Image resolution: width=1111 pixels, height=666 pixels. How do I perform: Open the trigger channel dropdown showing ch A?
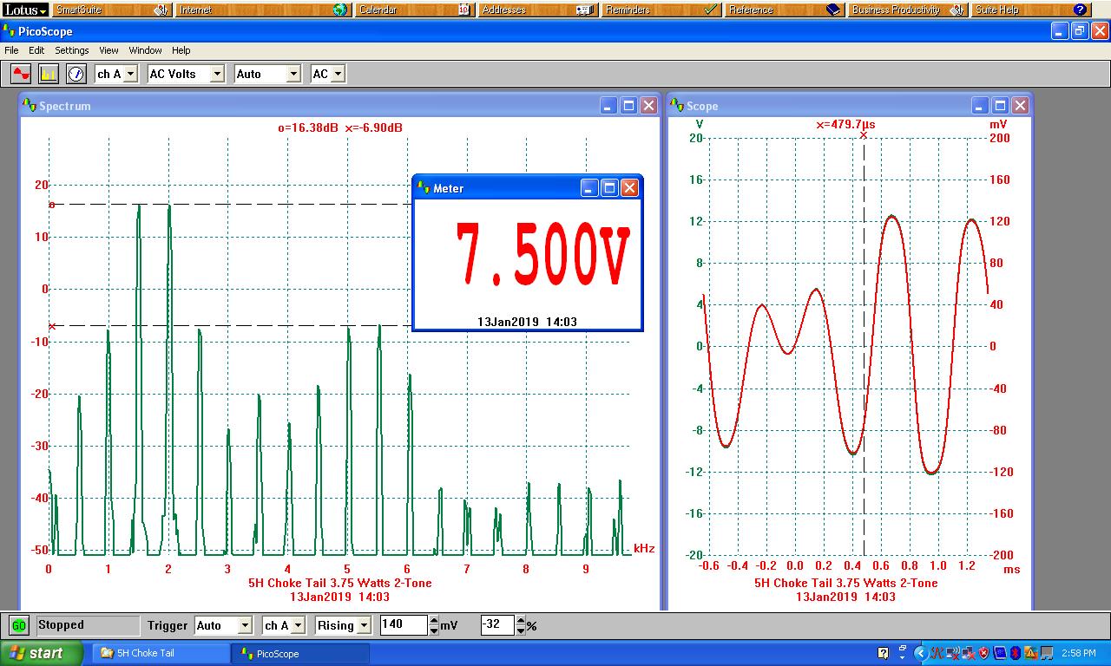click(x=284, y=625)
